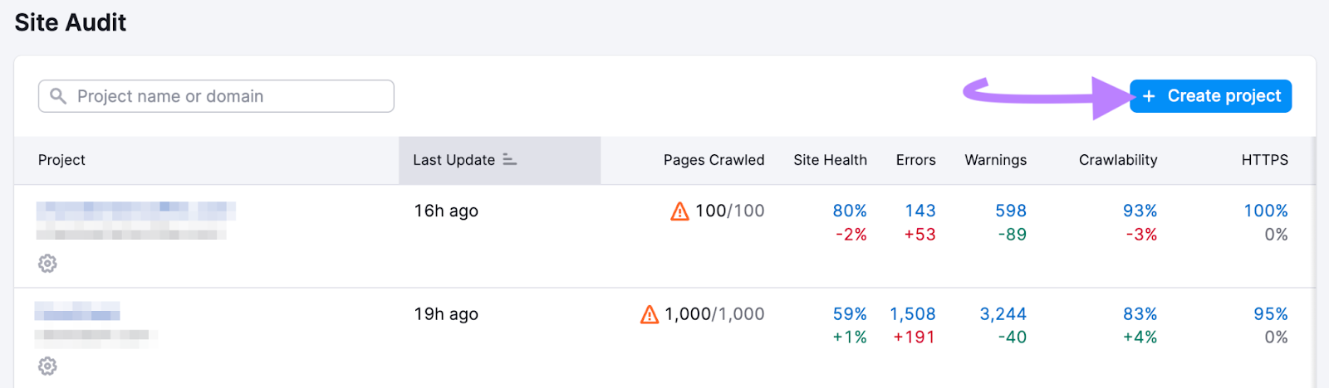Viewport: 1329px width, 388px height.
Task: Open the blurred project name in second row
Action: [77, 312]
